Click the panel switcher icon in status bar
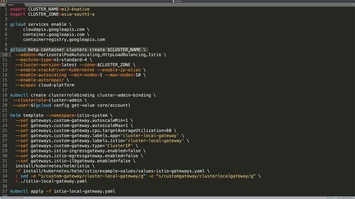Image resolution: width=355 pixels, height=199 pixels. pyautogui.click(x=2, y=198)
